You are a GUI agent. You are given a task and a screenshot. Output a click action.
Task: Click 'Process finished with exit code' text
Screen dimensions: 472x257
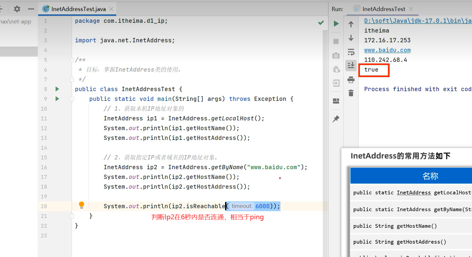(x=418, y=89)
